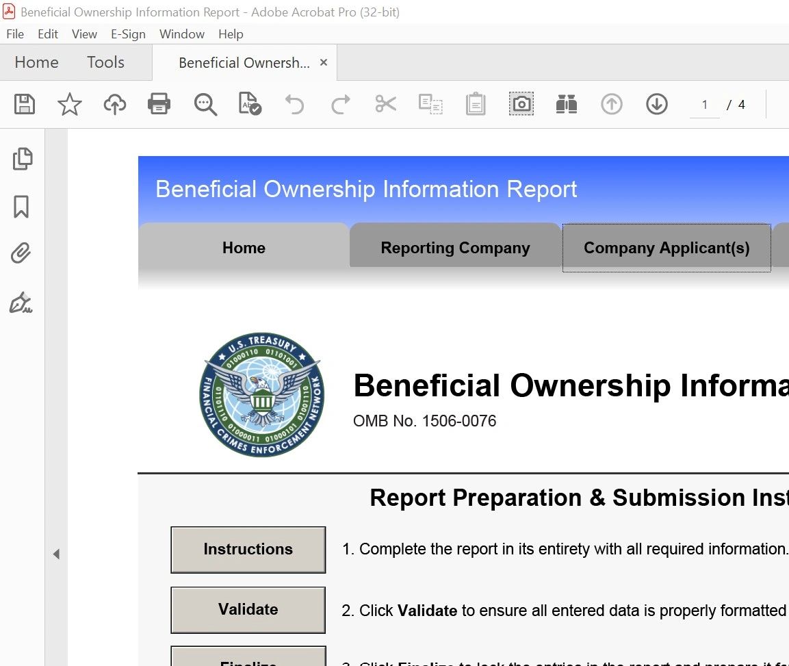Click the Print icon

[159, 104]
